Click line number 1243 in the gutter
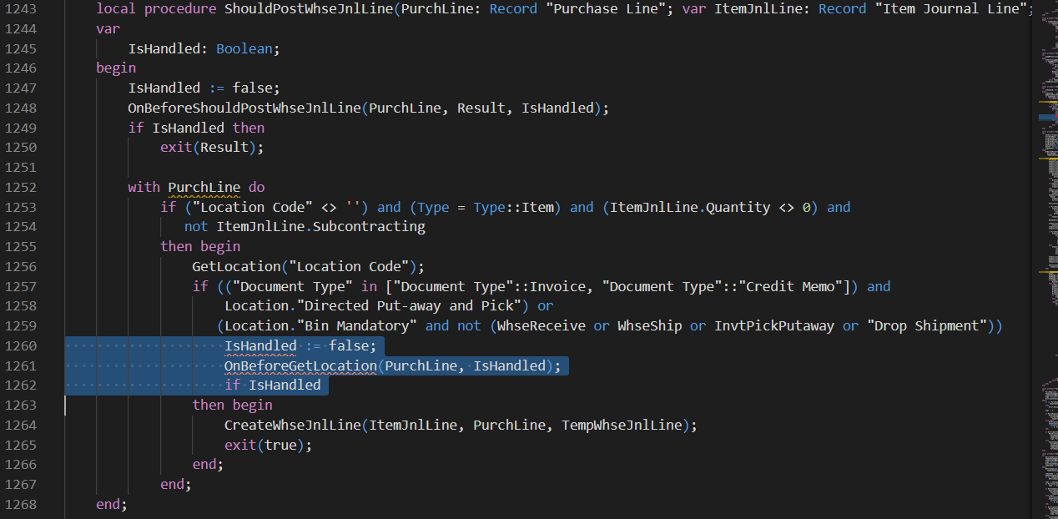The height and width of the screenshot is (519, 1058). point(20,9)
